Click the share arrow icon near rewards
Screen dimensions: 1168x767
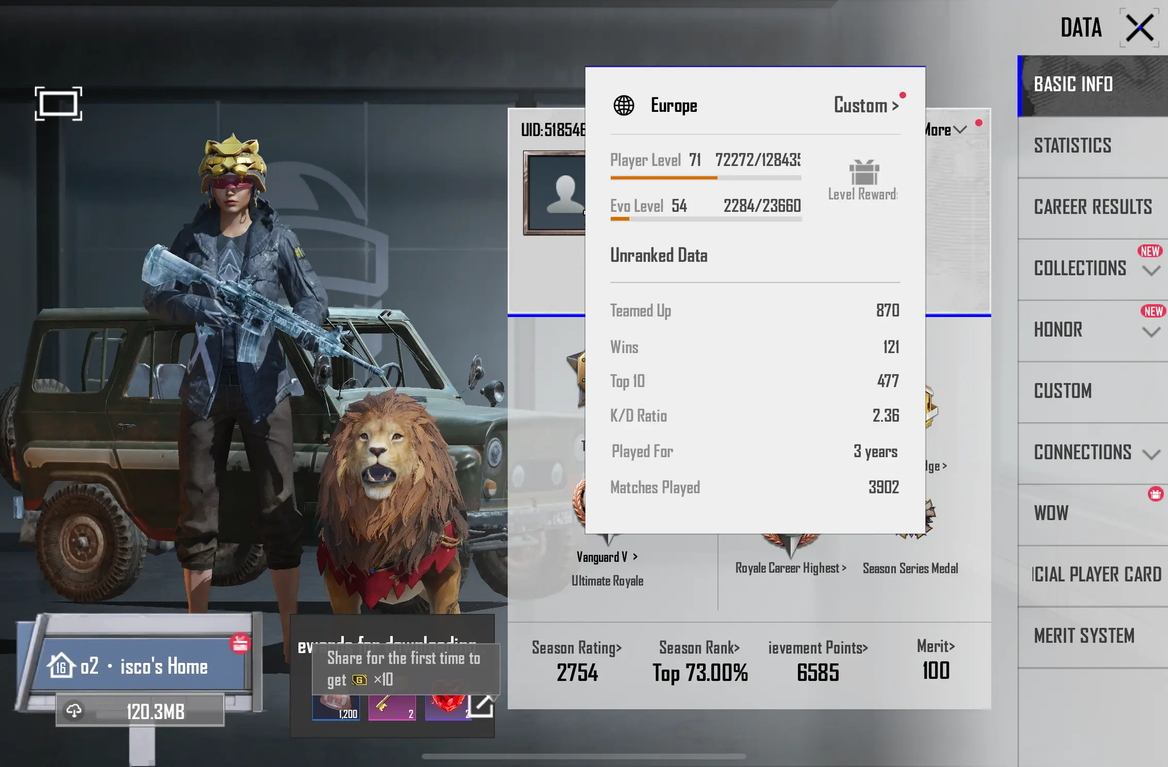(x=481, y=705)
